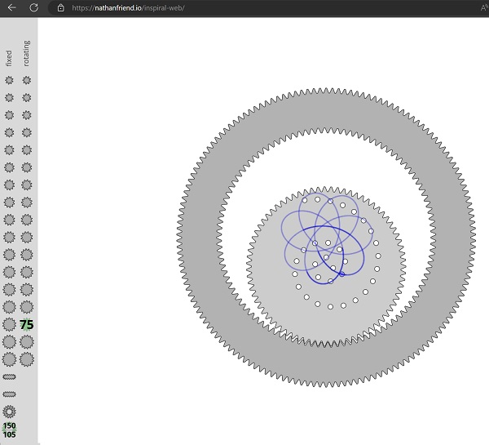Pick the second rotating gear from the top
The width and height of the screenshot is (489, 445).
(x=27, y=98)
